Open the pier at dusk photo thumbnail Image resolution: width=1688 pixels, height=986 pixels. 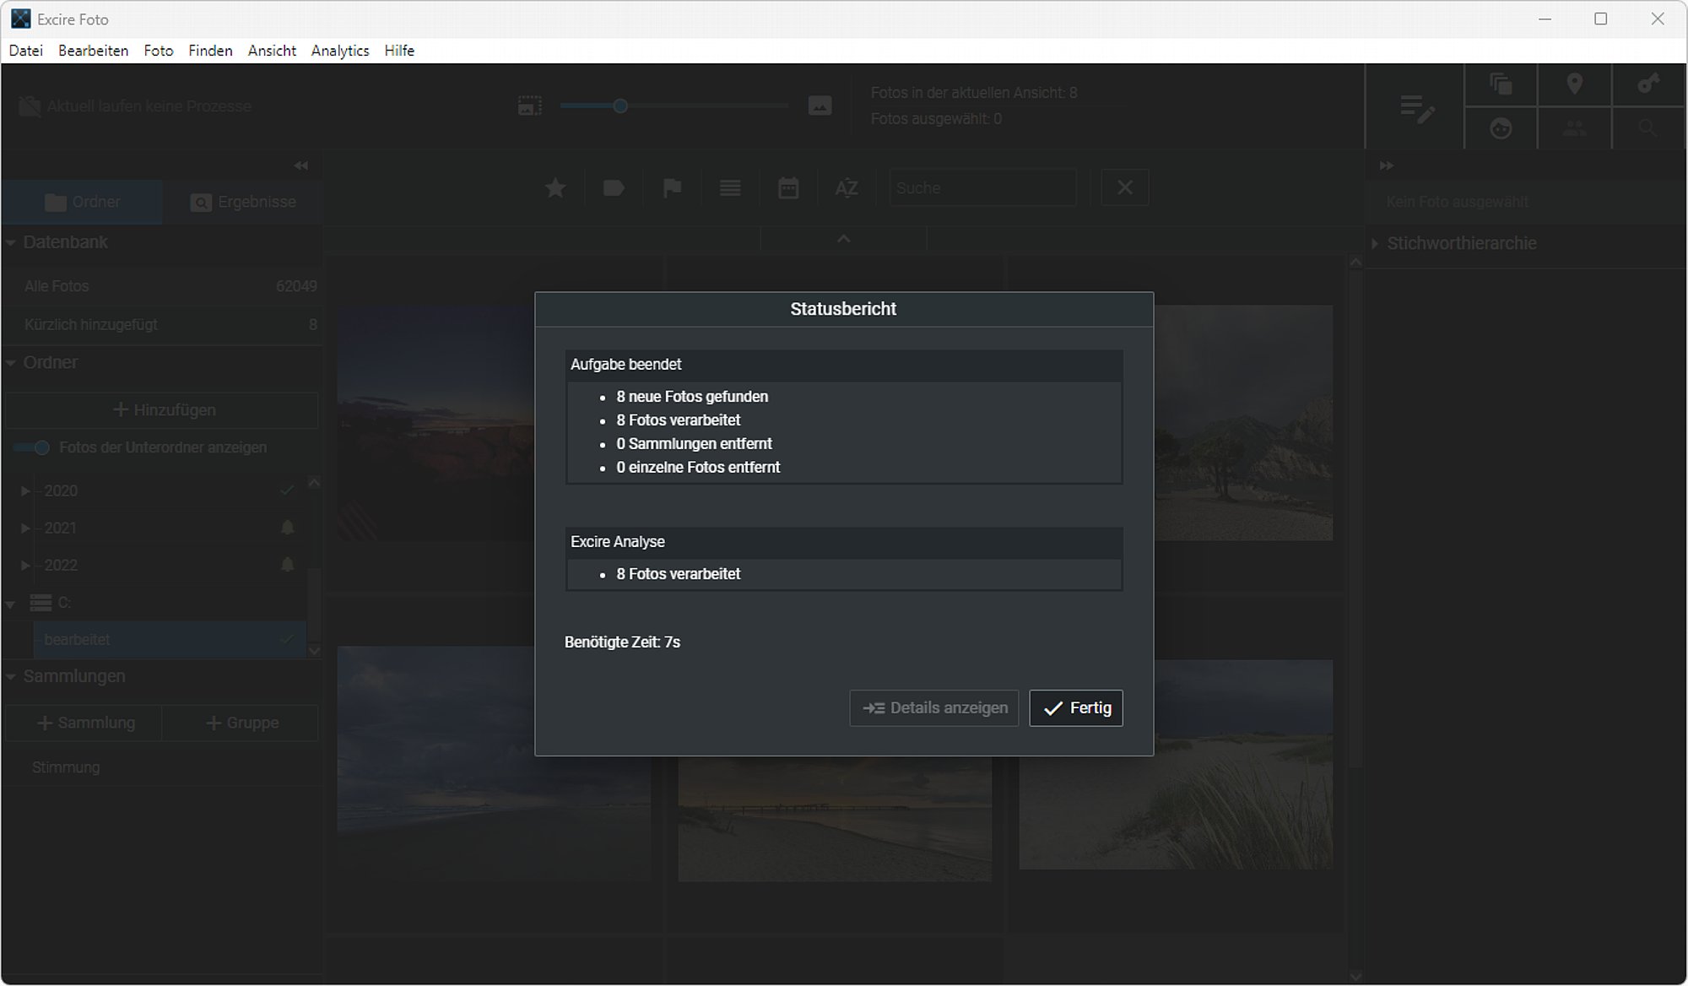[835, 819]
